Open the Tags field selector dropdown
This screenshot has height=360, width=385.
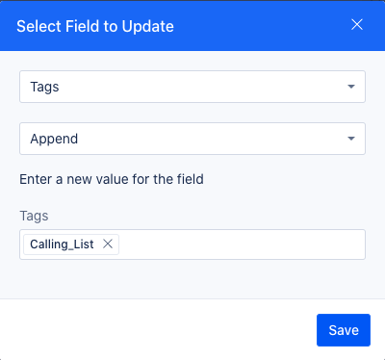coord(192,87)
